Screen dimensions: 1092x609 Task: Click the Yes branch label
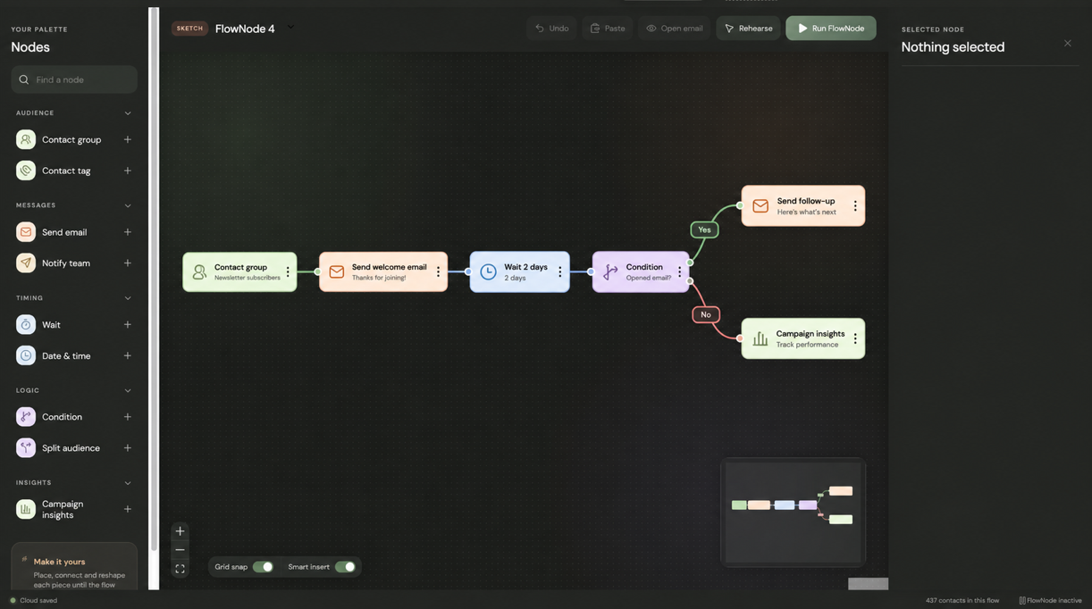pyautogui.click(x=704, y=230)
